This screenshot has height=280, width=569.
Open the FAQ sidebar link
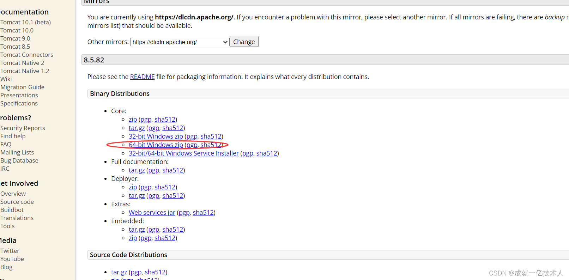coord(6,144)
